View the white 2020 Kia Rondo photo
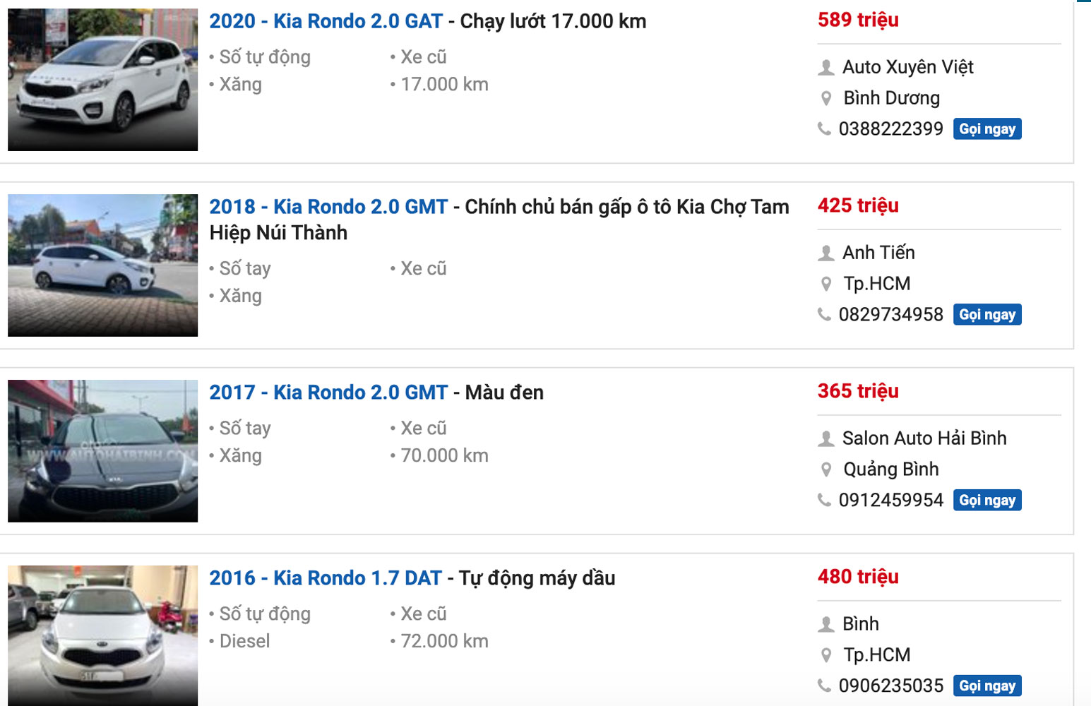 [x=103, y=80]
